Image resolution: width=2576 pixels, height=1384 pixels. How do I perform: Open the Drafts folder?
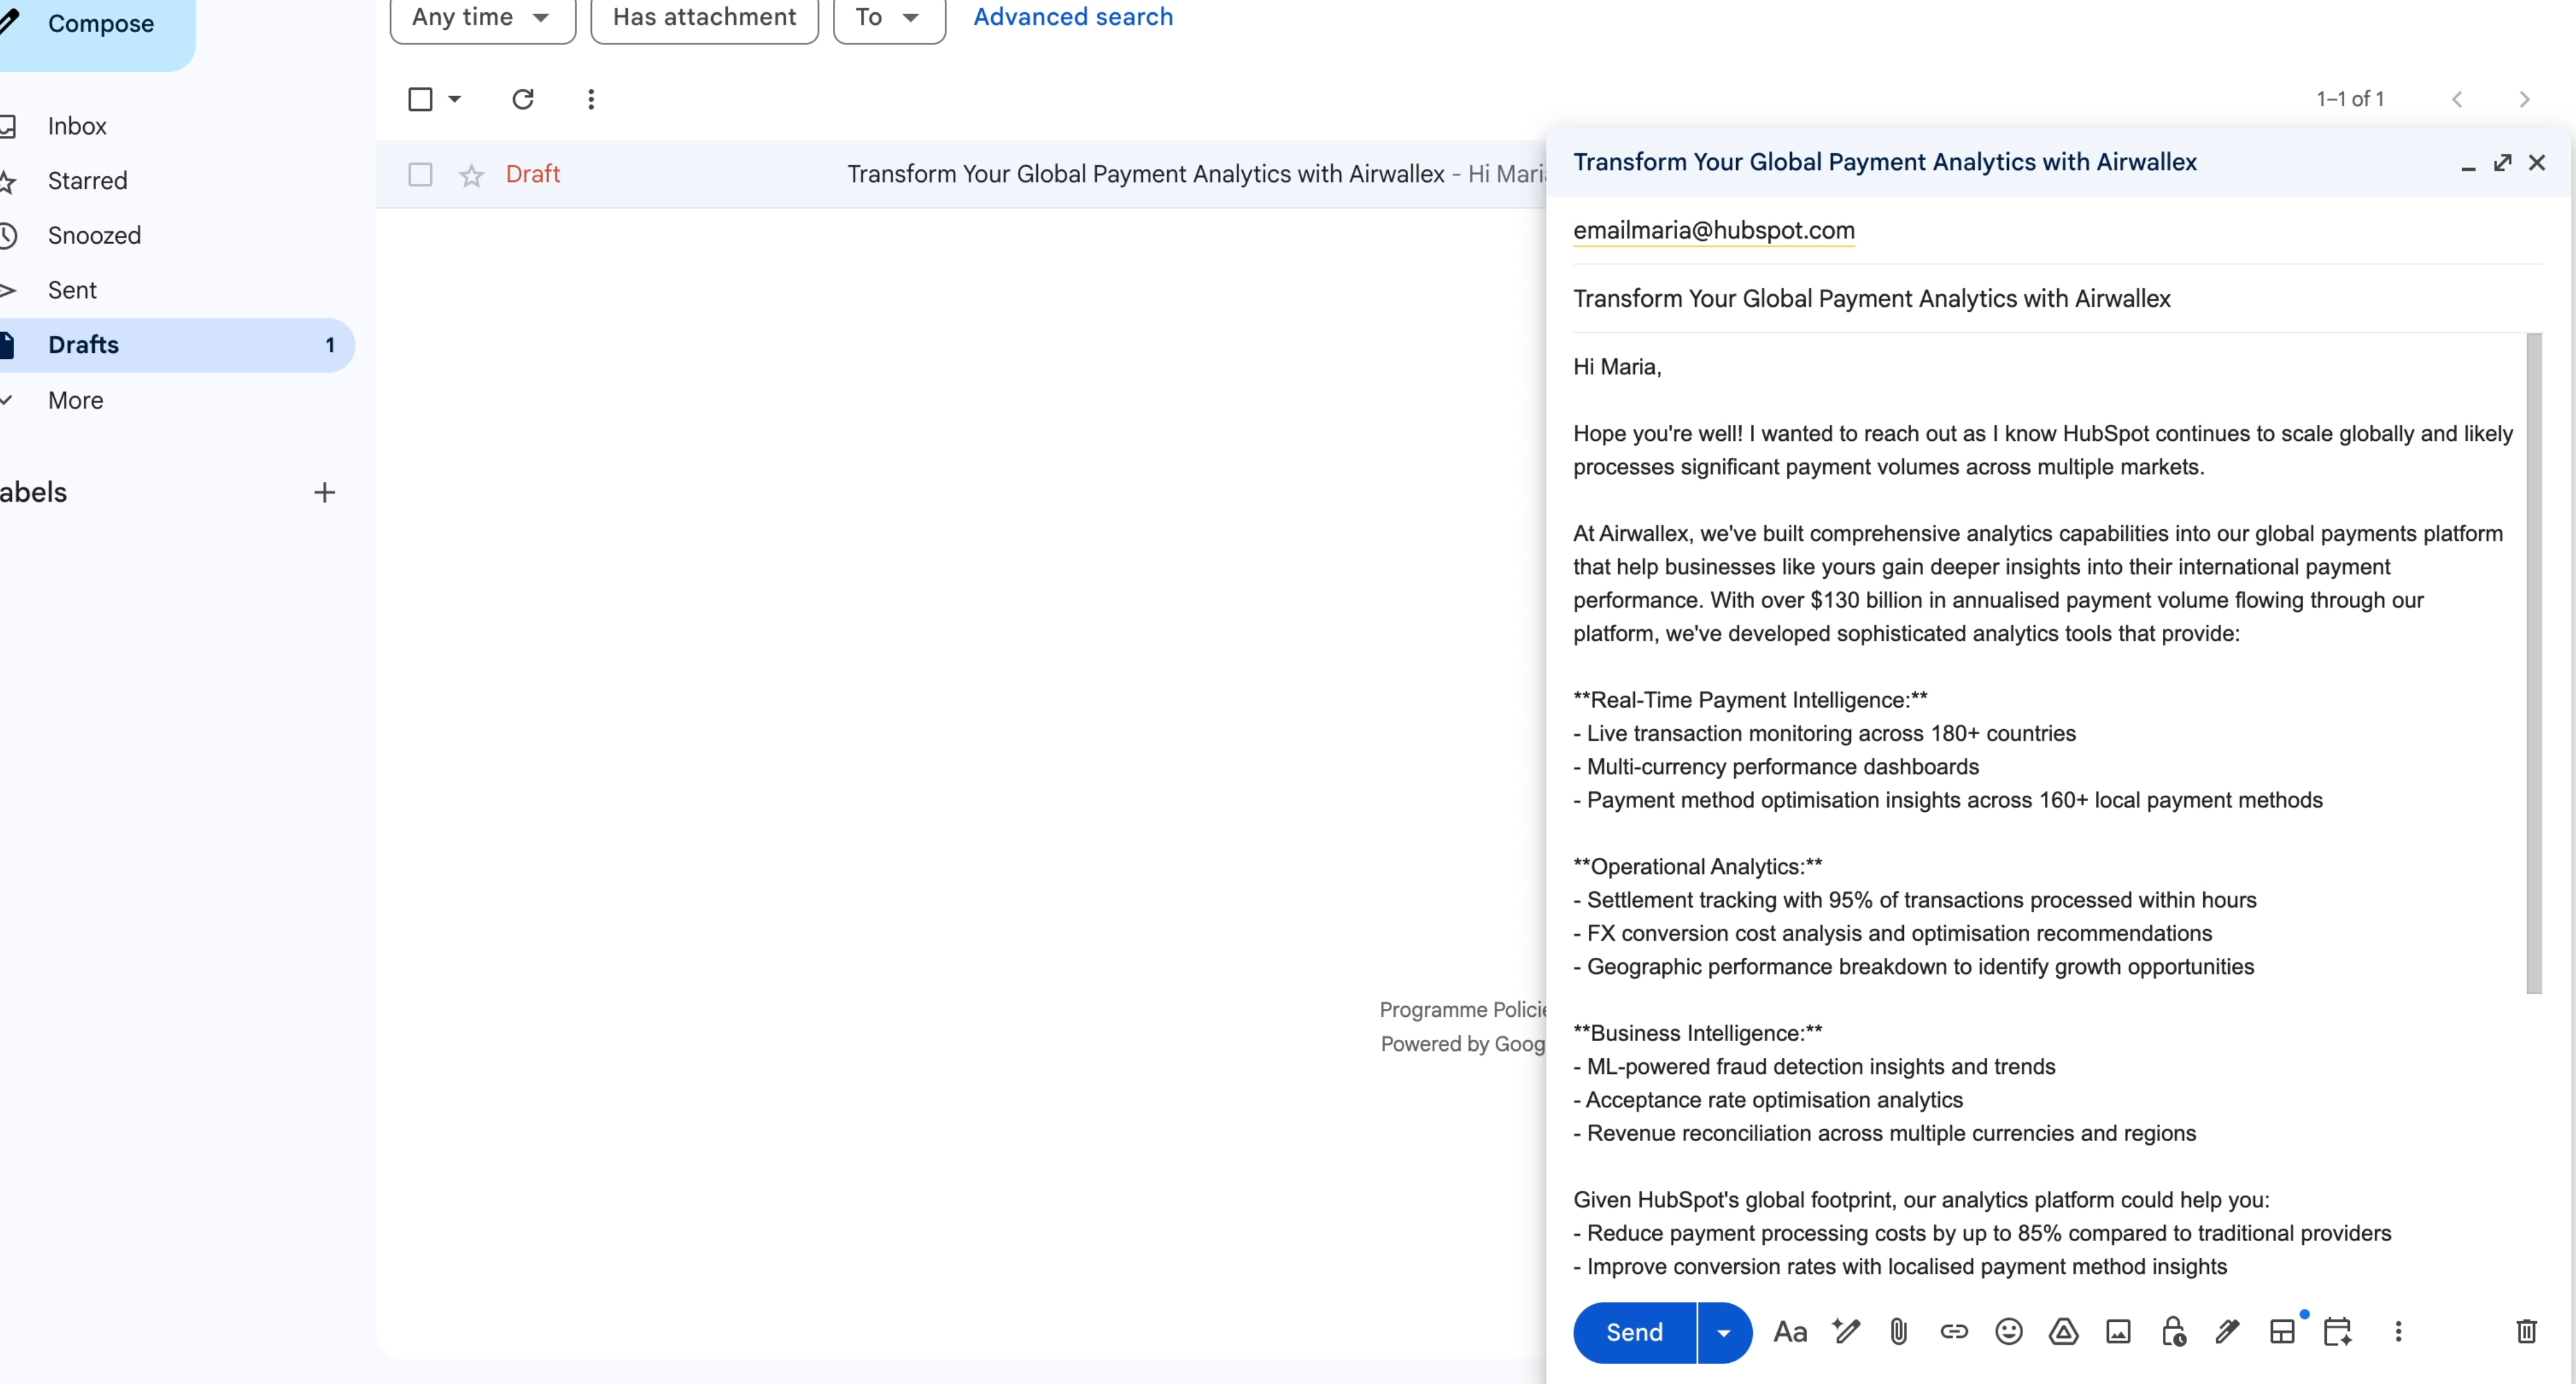[x=84, y=345]
